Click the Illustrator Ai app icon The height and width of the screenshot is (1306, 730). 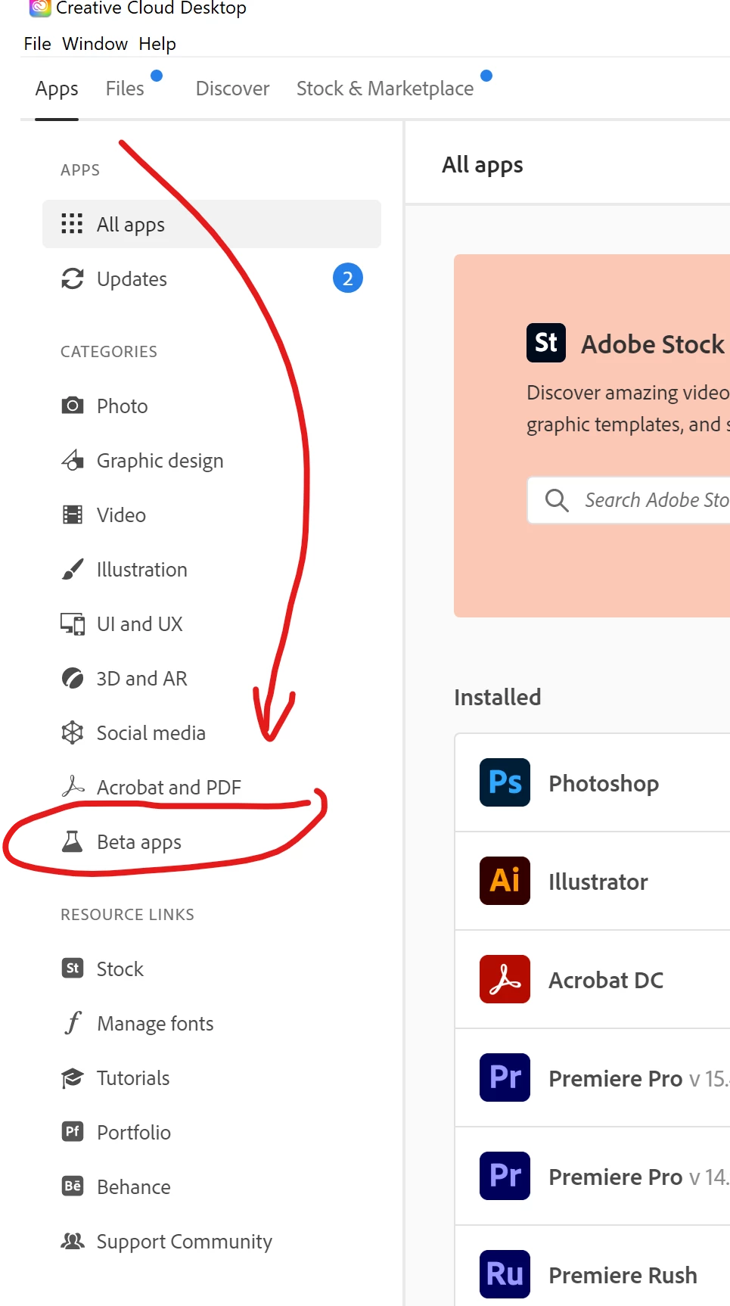click(x=505, y=881)
